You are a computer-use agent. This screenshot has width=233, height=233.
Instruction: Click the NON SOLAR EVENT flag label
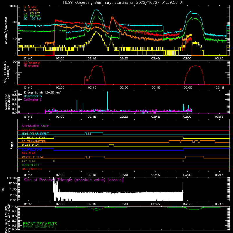35,134
